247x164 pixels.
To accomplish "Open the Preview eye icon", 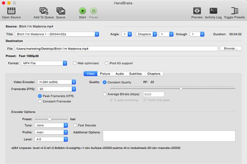I will point(197,11).
